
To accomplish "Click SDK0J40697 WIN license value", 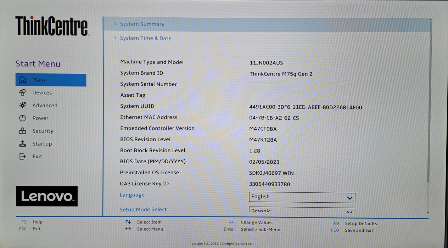I will [271, 173].
